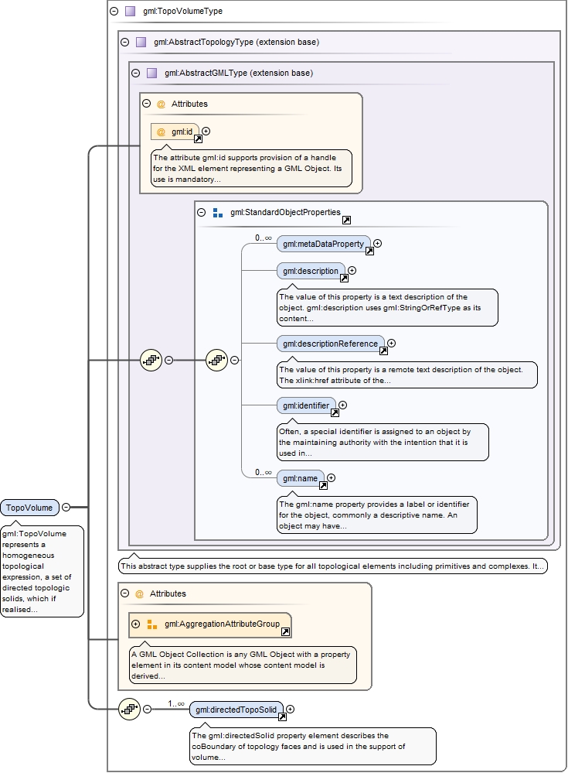This screenshot has height=773, width=568.
Task: Click the sequence compositor icon next to directedTopoSolid
Action: (x=129, y=709)
